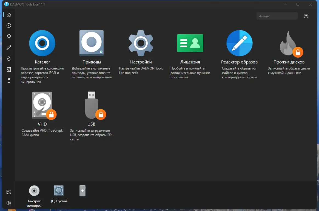Screen dimensions: 319x211
Task: Open the license sidebar icon near bottom
Action: pos(9,192)
